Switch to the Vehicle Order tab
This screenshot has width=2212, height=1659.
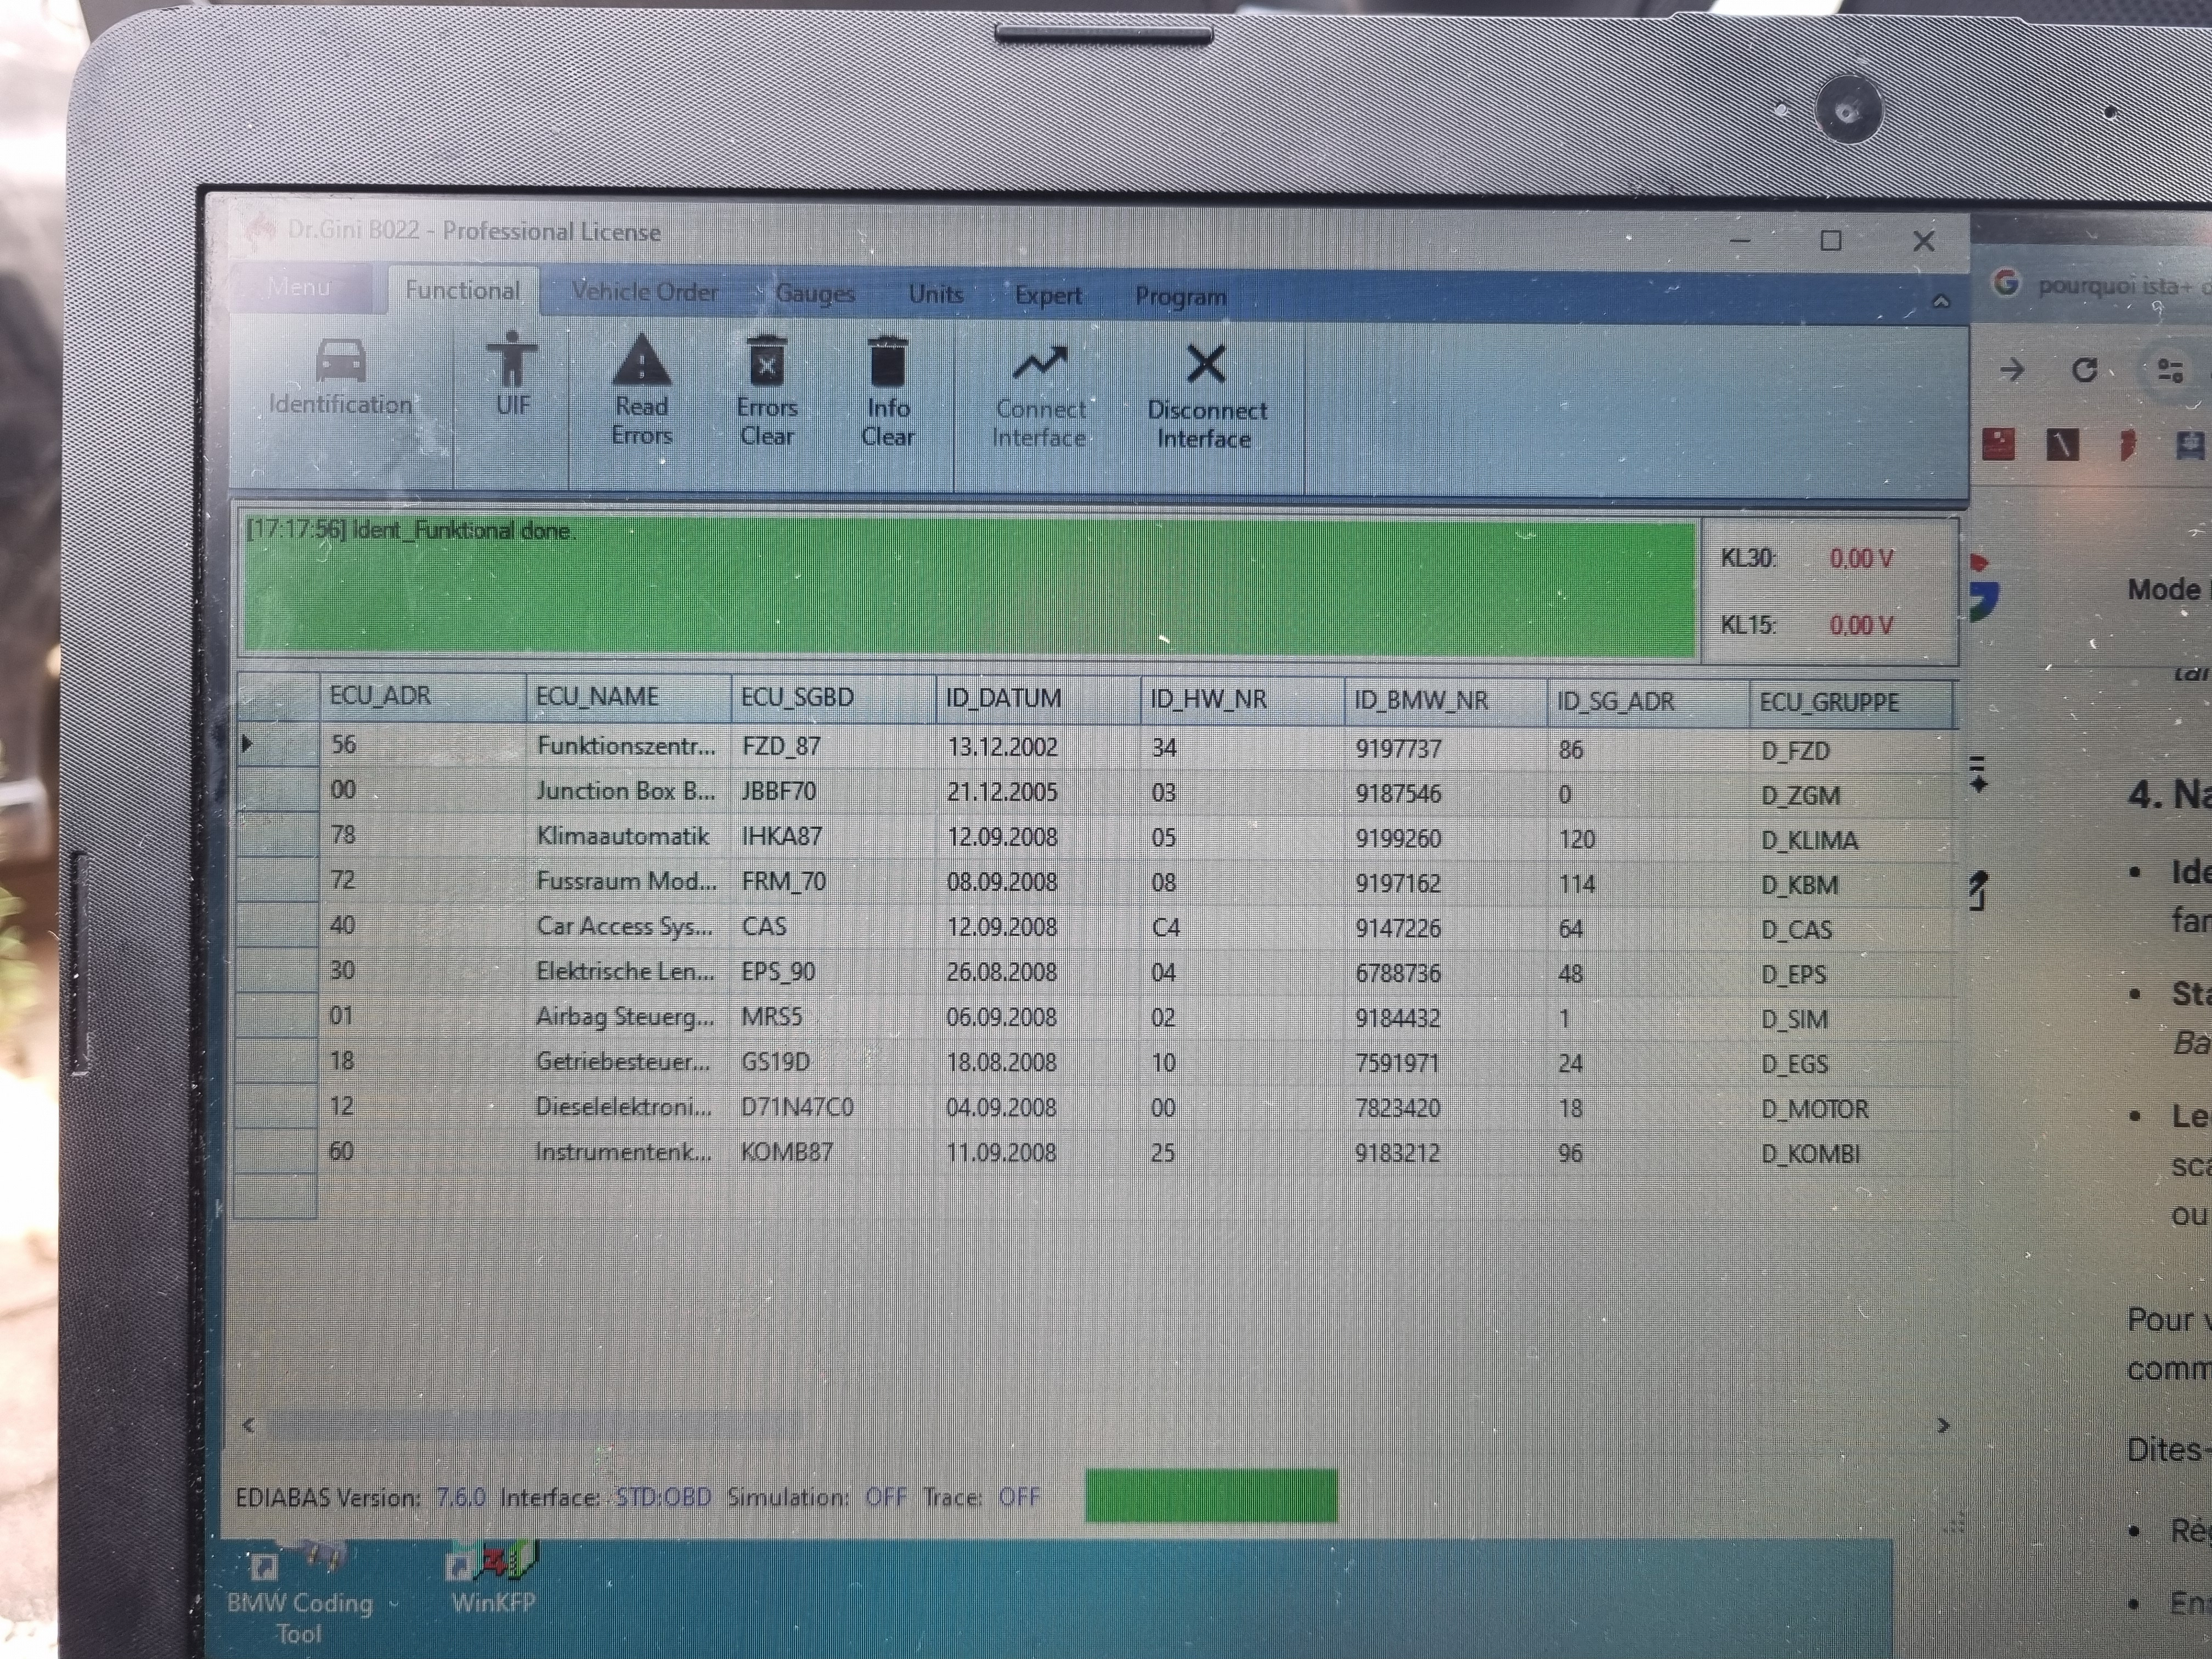pyautogui.click(x=645, y=292)
